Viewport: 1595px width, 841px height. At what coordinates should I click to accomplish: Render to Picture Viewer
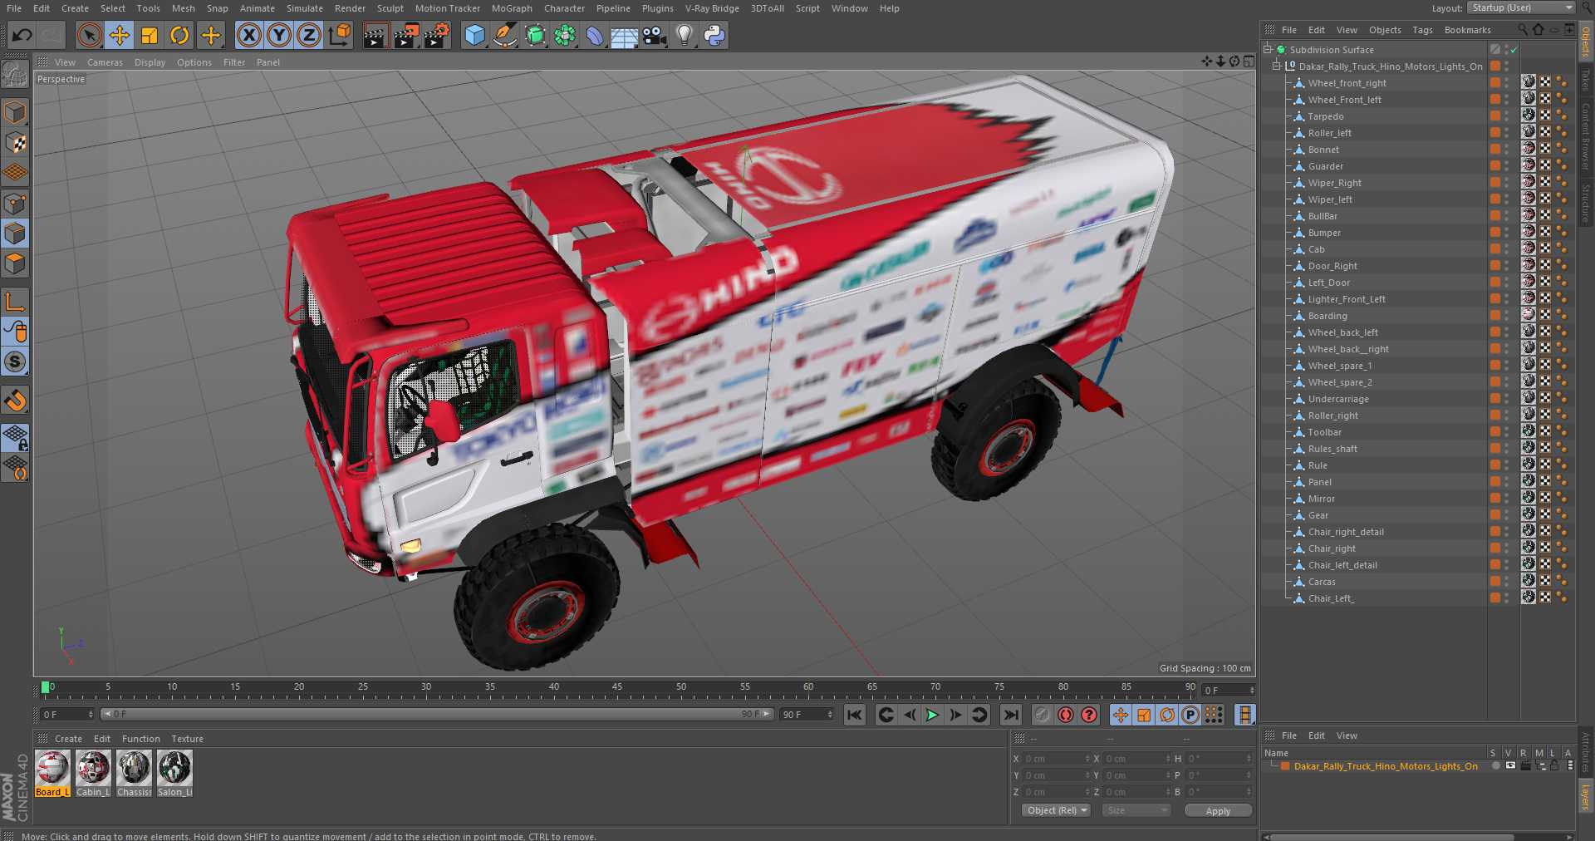tap(406, 35)
